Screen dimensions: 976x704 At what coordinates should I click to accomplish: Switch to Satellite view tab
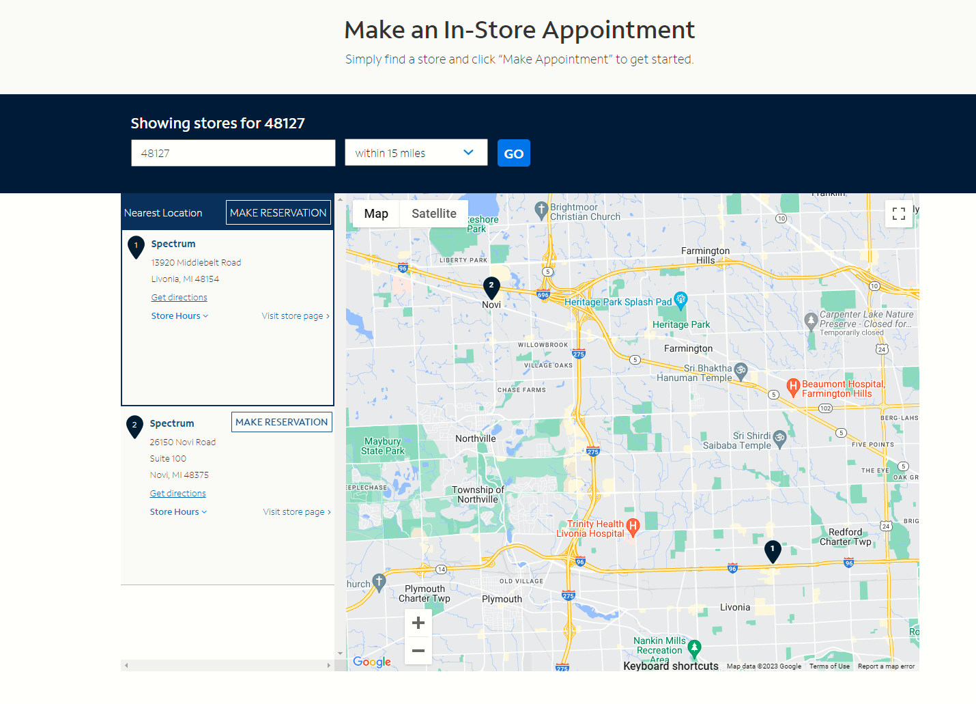[x=434, y=214]
